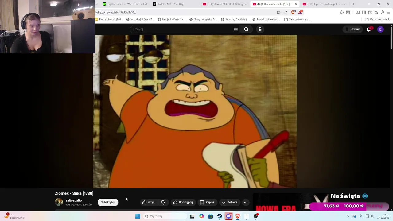Close the Ziomek - Suka tab
The height and width of the screenshot is (221, 393).
[296, 4]
